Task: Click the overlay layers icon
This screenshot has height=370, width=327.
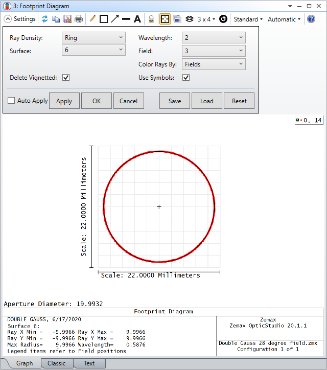Action: click(190, 19)
